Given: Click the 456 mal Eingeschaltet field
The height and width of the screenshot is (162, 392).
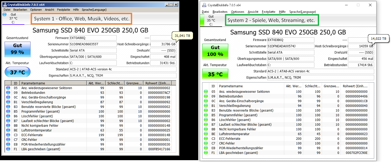Looking at the screenshot, I should [361, 59].
